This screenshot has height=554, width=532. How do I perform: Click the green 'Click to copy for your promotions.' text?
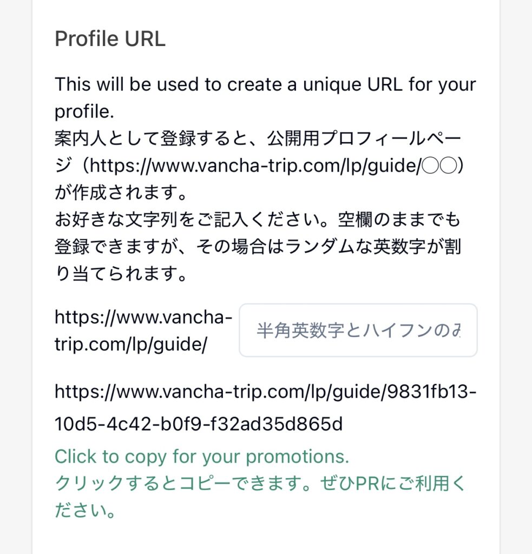[x=202, y=457]
